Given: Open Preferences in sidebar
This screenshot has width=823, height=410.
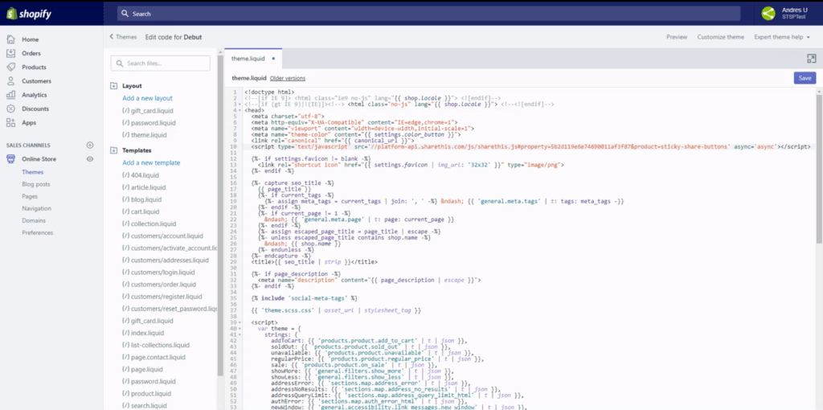Looking at the screenshot, I should (x=37, y=232).
